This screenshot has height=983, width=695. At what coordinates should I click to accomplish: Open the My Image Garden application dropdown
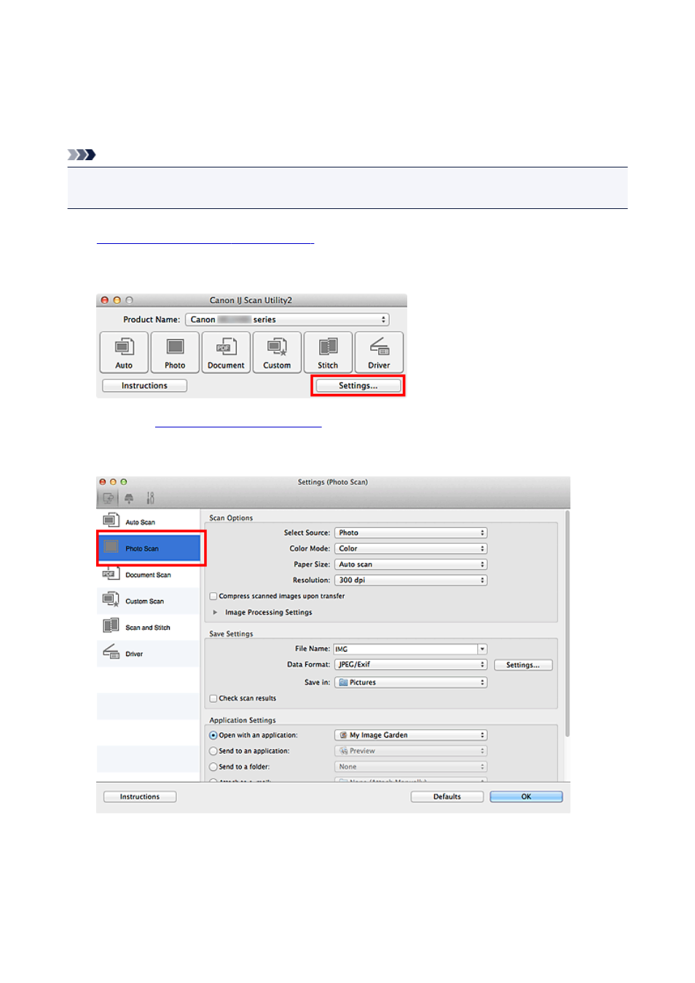[x=411, y=735]
